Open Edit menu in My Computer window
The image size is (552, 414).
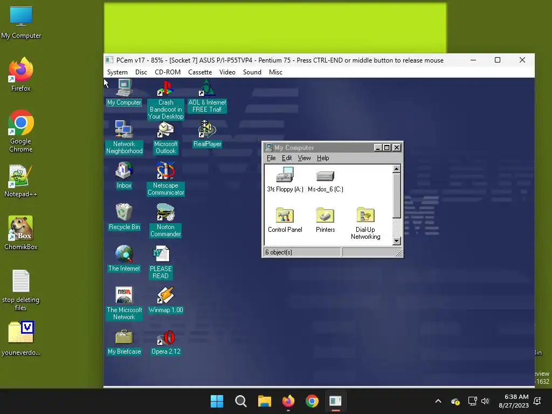pyautogui.click(x=287, y=158)
